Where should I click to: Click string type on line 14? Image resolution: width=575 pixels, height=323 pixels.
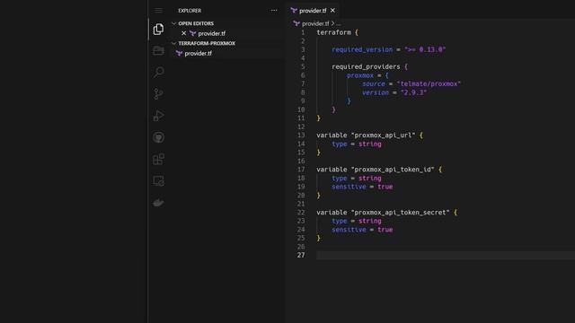click(370, 144)
